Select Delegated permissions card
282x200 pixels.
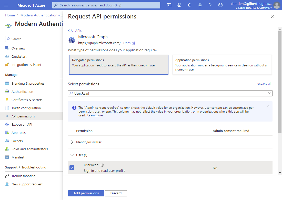pos(119,65)
